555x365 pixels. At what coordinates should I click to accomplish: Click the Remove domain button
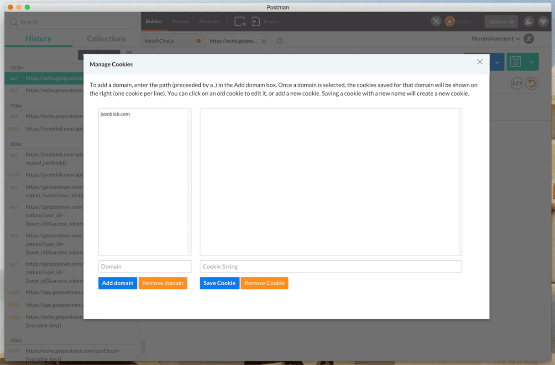(x=162, y=283)
